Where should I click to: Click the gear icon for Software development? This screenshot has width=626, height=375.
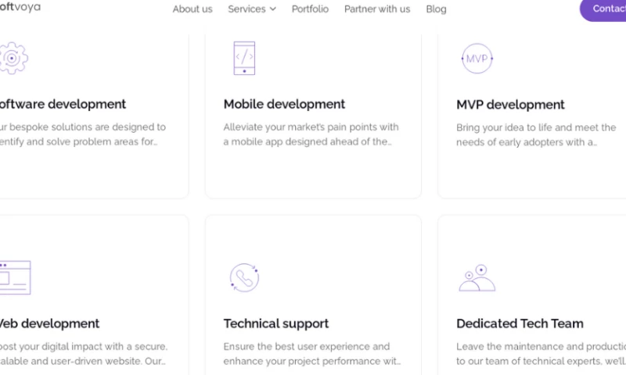(13, 59)
